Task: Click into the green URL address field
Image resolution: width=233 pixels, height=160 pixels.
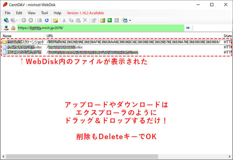Action: point(101,28)
